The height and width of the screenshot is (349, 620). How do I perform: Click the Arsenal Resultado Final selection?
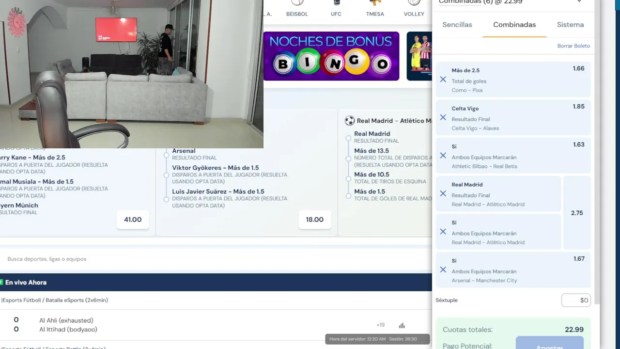(194, 154)
